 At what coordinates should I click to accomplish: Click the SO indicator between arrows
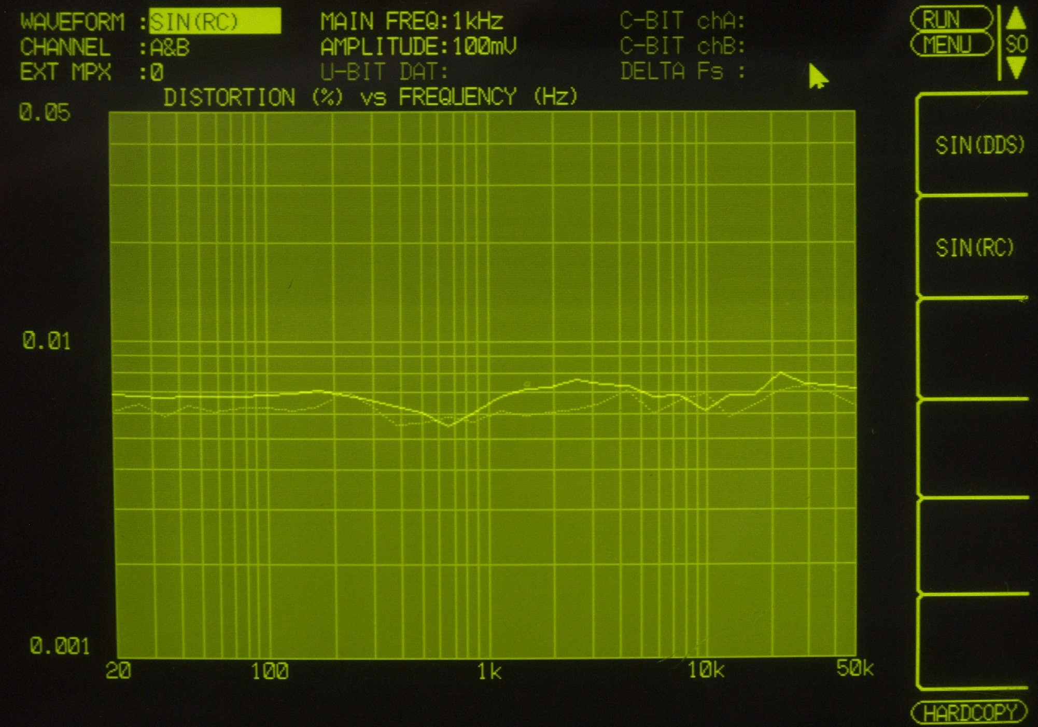tap(1016, 45)
